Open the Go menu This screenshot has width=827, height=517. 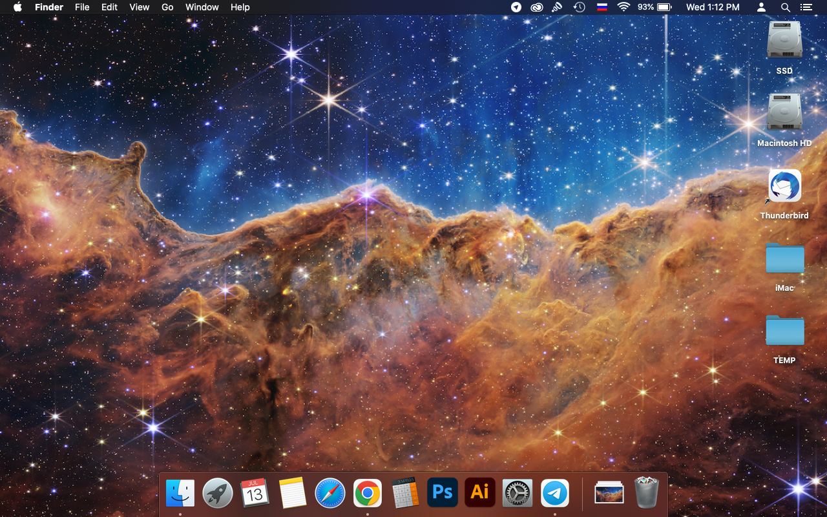[167, 7]
